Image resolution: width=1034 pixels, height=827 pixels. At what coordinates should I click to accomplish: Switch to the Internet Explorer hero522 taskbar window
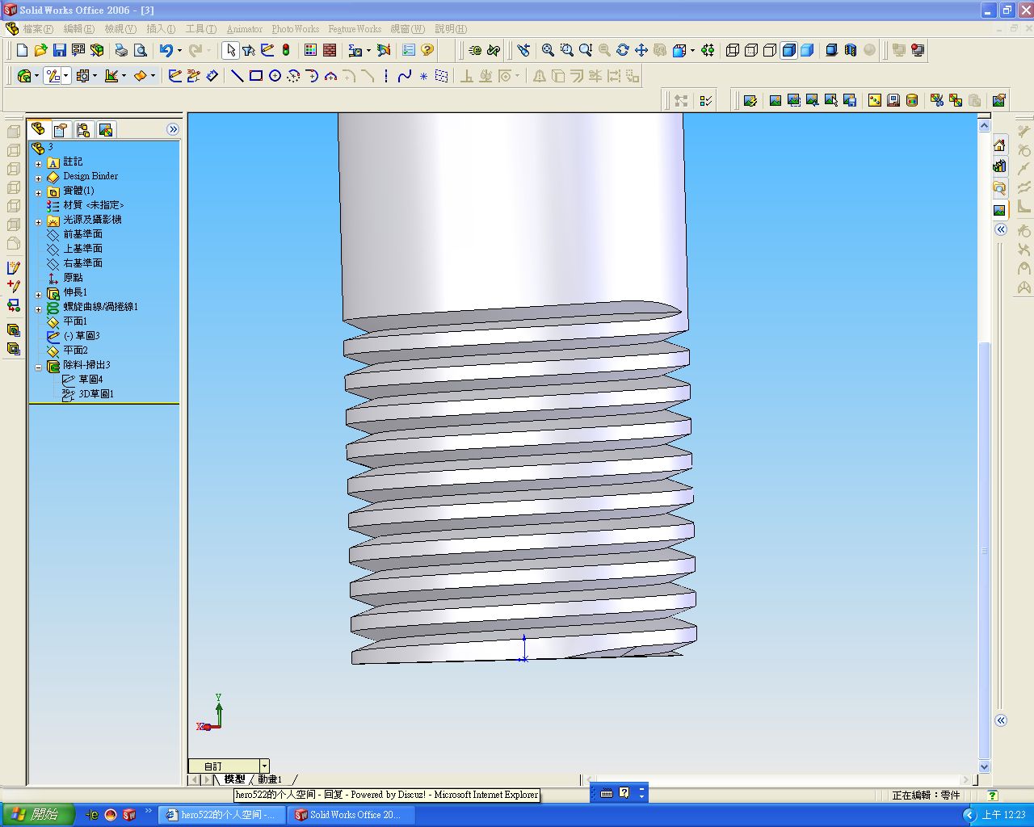tap(221, 815)
